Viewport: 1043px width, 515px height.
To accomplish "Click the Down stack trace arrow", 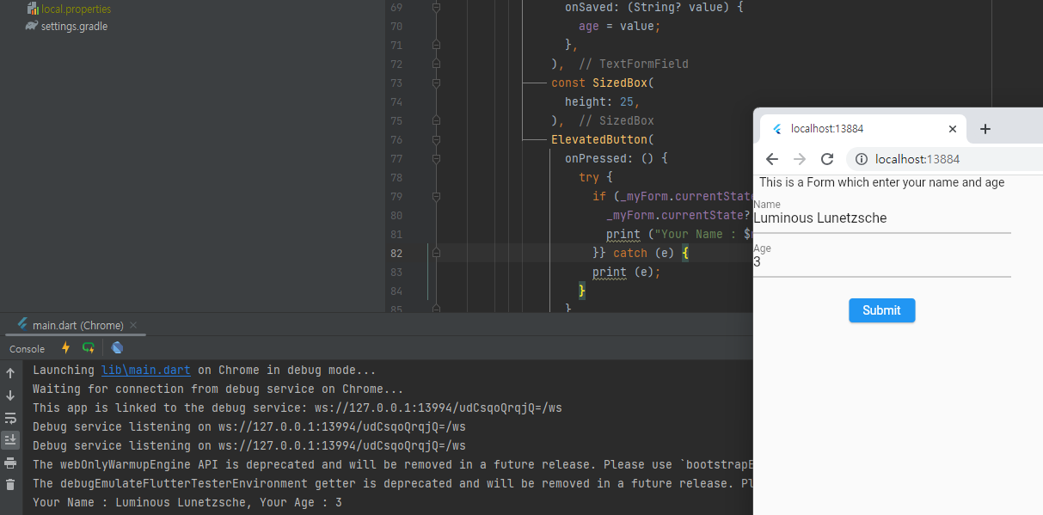I will tap(10, 395).
